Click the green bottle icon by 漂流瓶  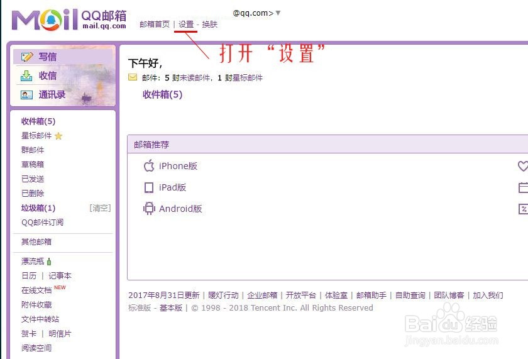(49, 262)
